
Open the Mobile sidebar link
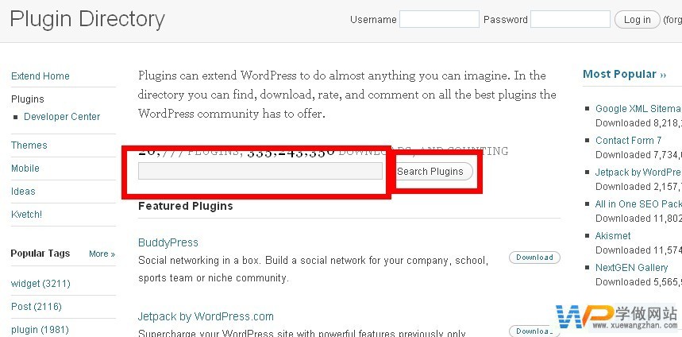click(x=25, y=168)
